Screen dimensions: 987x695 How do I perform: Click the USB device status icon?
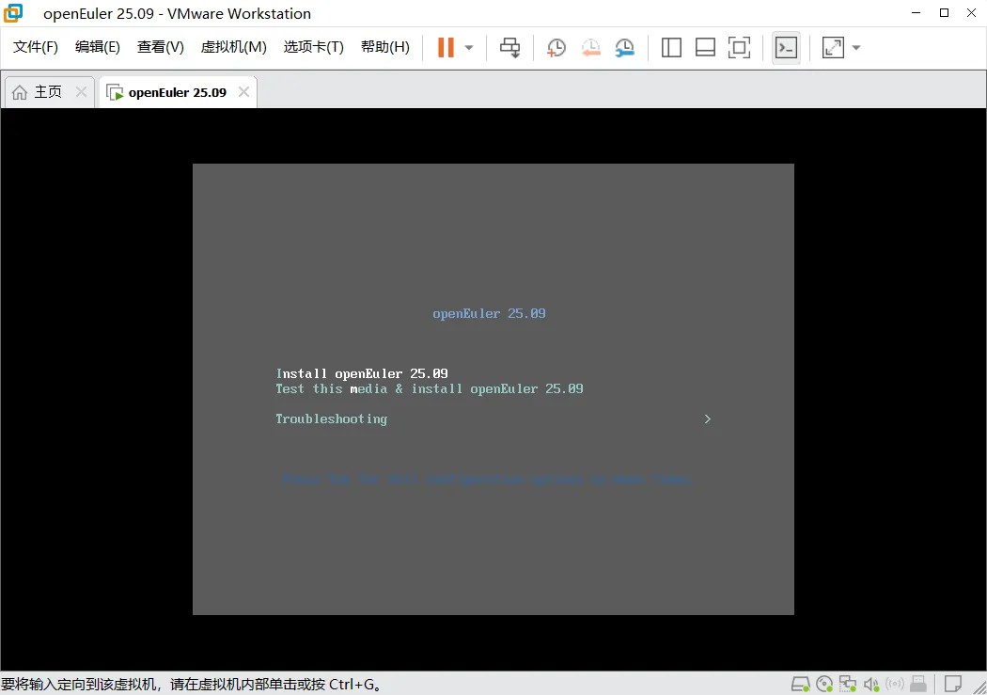click(x=918, y=684)
